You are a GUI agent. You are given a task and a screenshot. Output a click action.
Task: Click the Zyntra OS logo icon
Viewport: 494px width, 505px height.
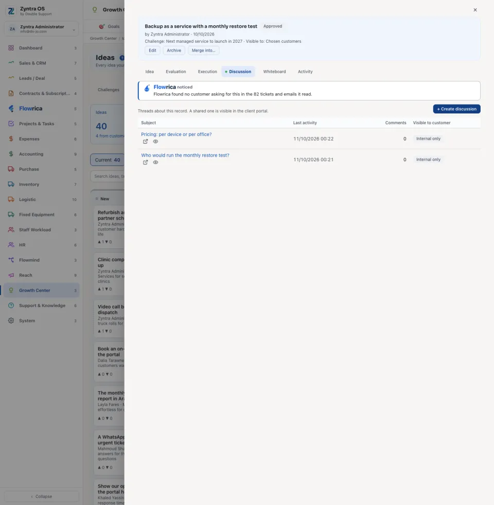[x=11, y=11]
